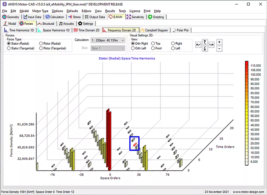Click the rotate up view arrow button
Screen dimensions: 267x195
pyautogui.click(x=205, y=42)
